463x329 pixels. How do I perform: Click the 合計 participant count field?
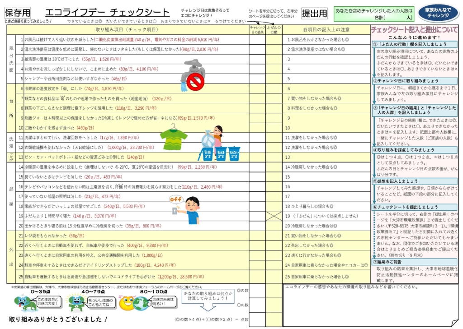point(374,14)
